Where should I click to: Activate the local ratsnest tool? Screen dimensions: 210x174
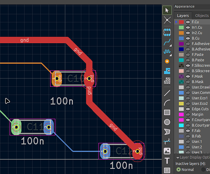click(x=167, y=20)
